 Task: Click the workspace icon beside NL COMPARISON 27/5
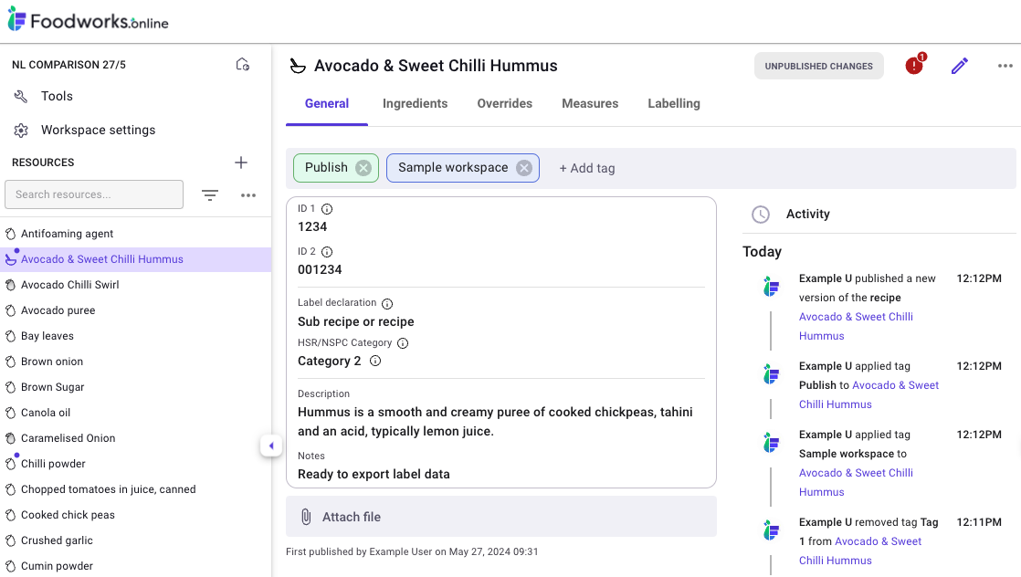tap(242, 65)
